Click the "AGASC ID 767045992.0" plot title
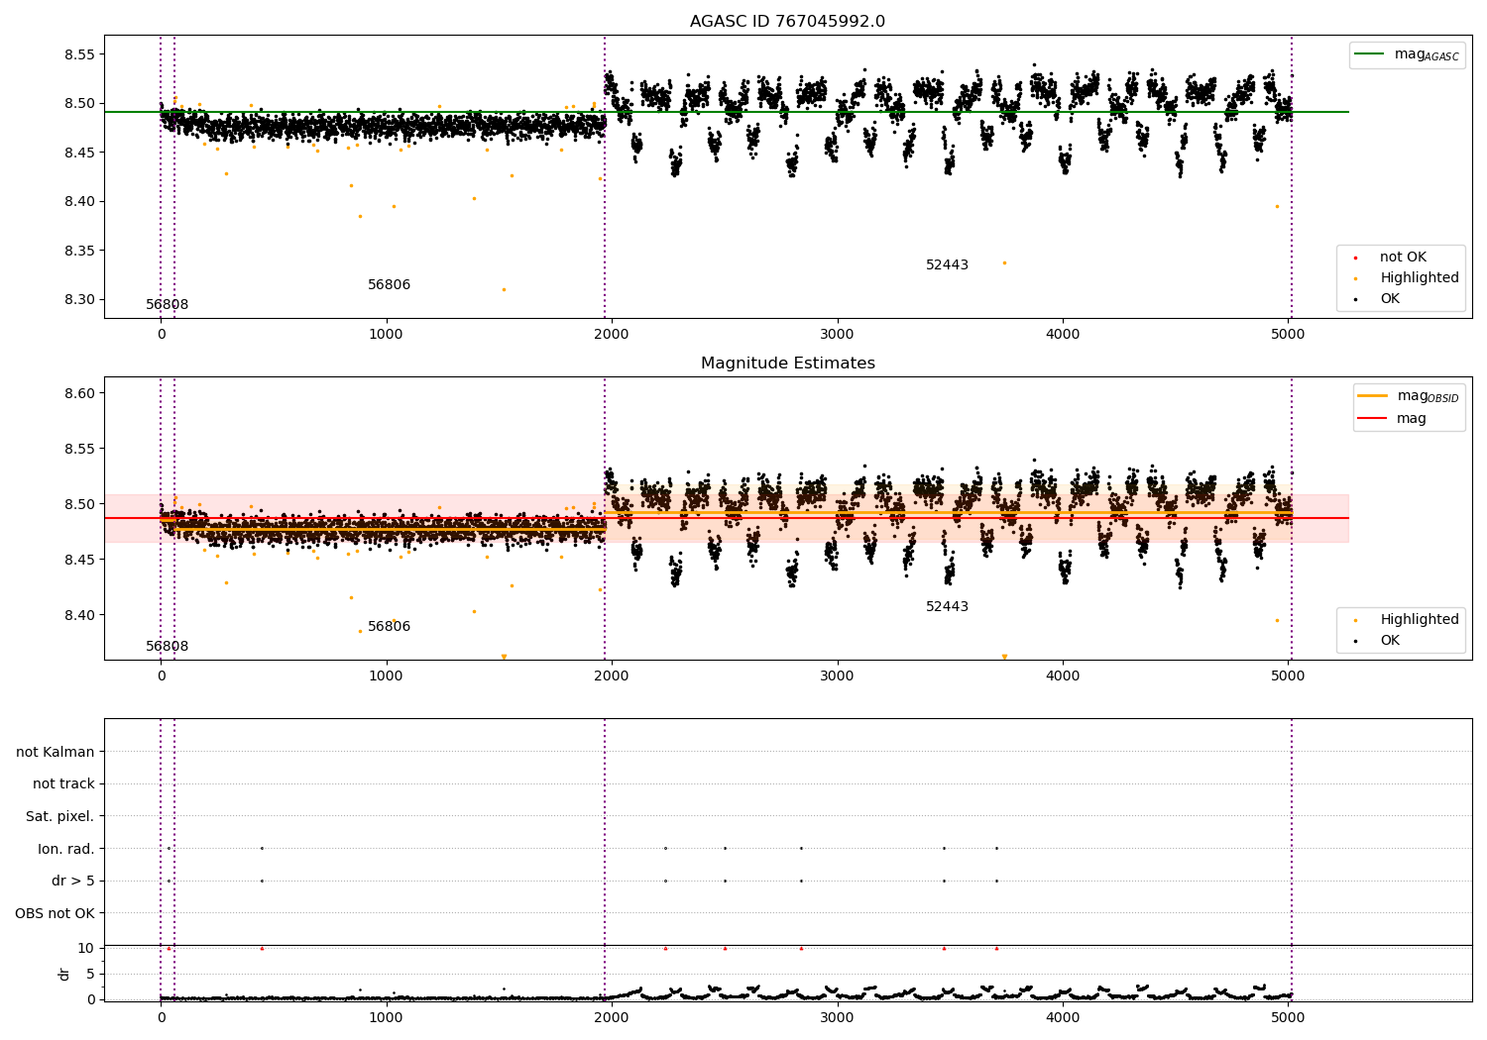1487x1040 pixels. [787, 22]
